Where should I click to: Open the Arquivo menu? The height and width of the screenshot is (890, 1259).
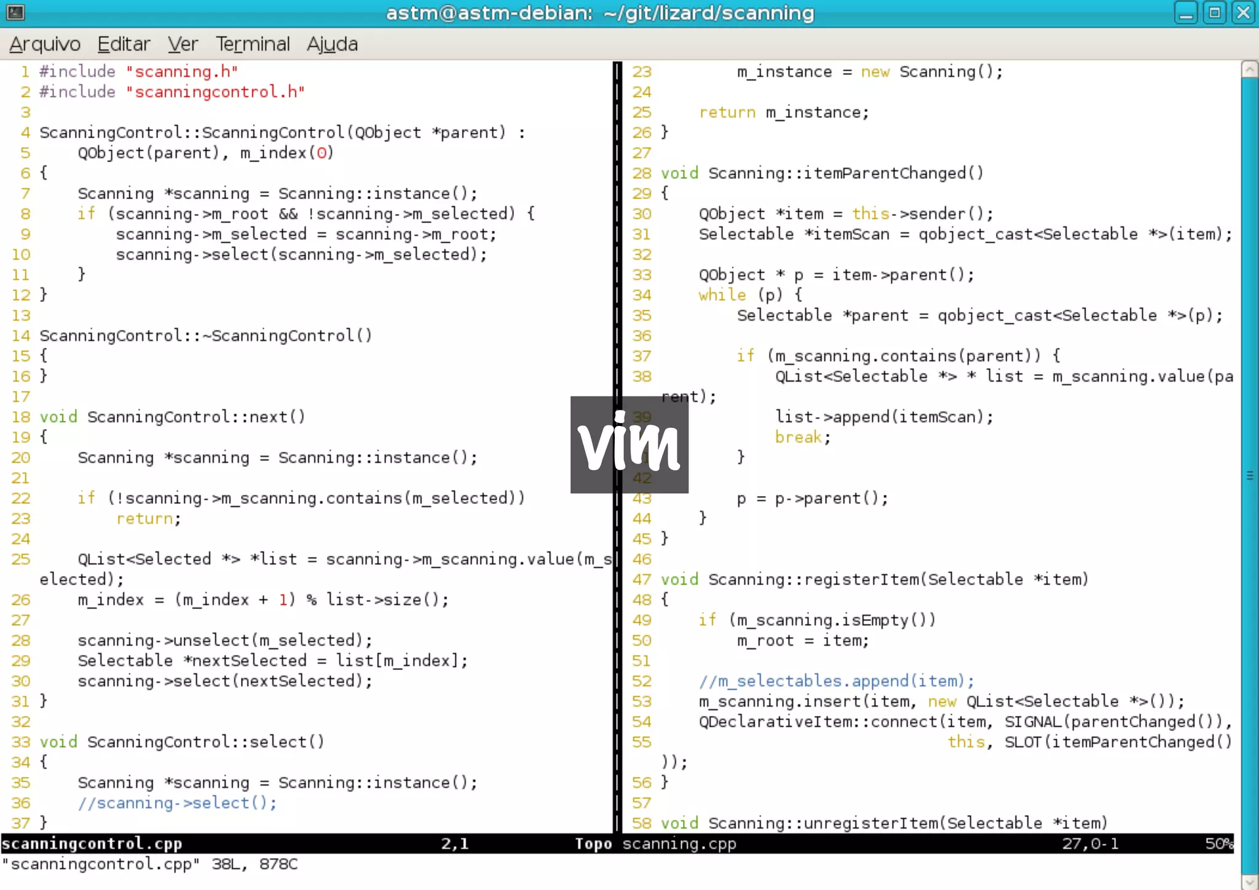pyautogui.click(x=45, y=44)
